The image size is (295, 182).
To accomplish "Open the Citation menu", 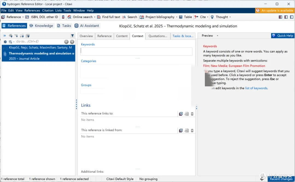I will tap(48, 10).
